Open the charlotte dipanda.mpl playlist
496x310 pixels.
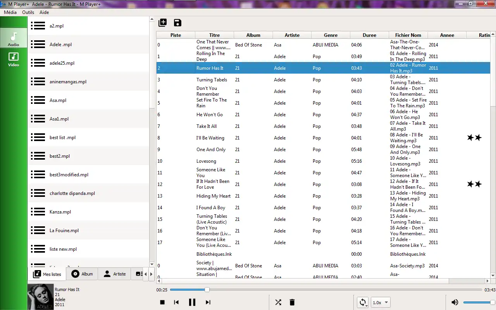88,193
